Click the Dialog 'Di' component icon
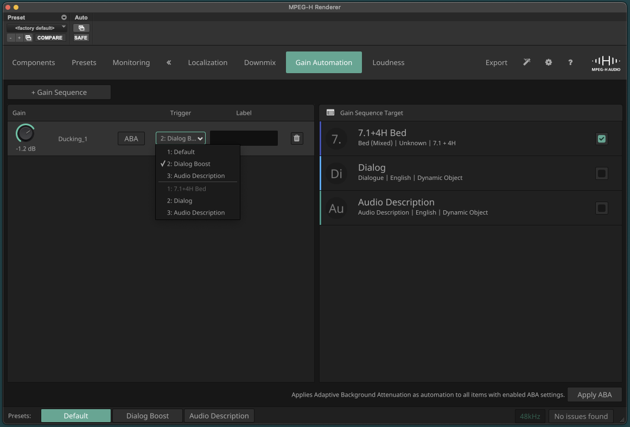Viewport: 630px width, 427px height. coord(336,173)
